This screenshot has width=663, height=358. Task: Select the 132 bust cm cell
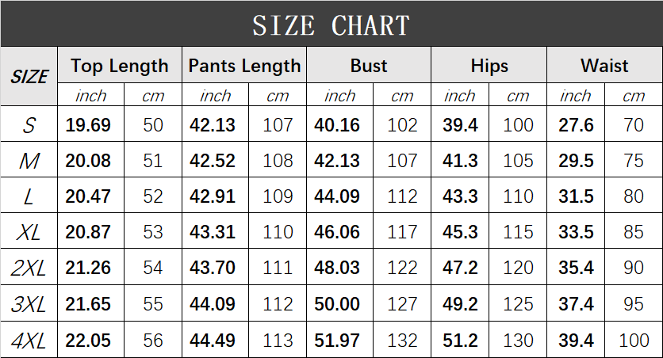[402, 341]
